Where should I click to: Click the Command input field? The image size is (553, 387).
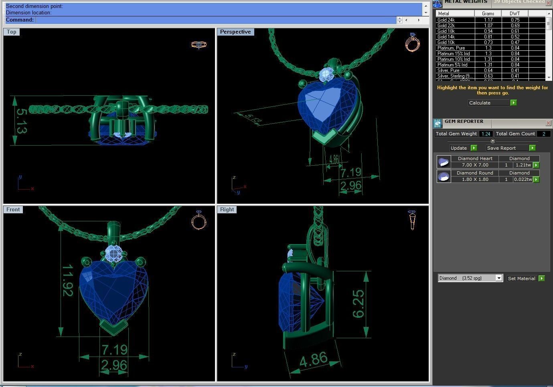(215, 20)
